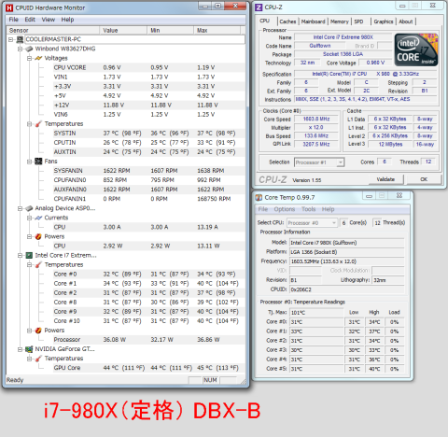Click CPU-Z Core Speed value field

click(316, 120)
